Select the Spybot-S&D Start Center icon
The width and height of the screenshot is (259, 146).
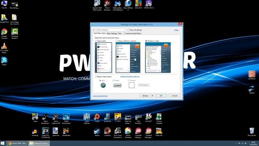(x=97, y=5)
